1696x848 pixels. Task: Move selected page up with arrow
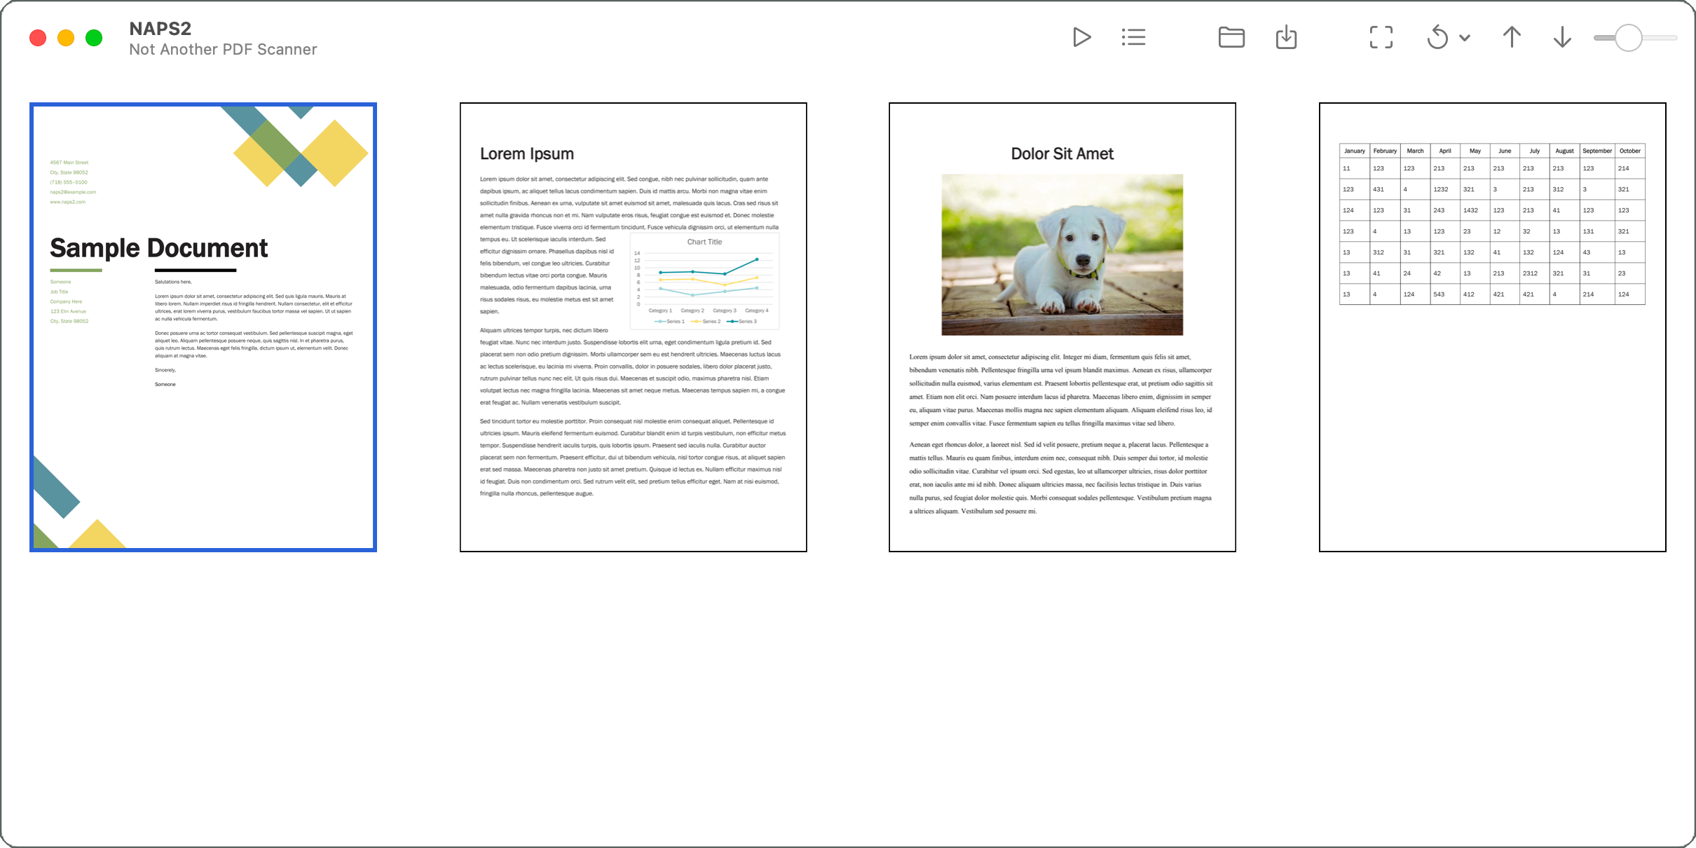[x=1512, y=37]
